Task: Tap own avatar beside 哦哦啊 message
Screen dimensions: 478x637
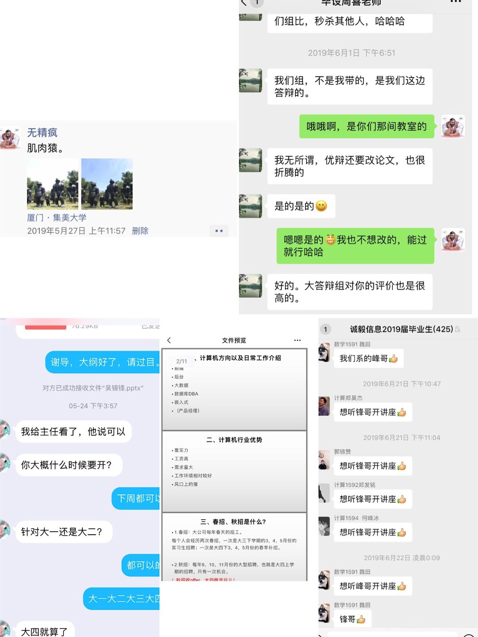Action: [453, 127]
